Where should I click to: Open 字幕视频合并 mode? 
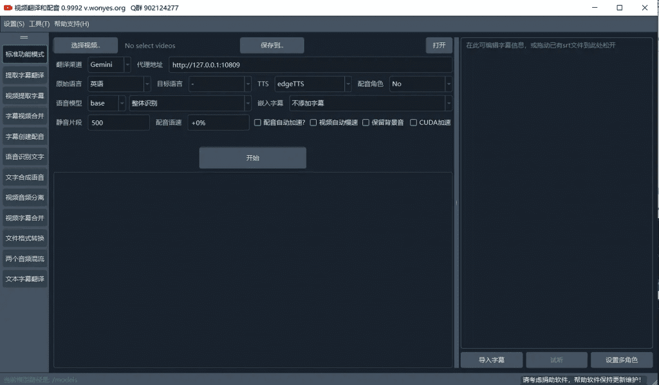click(x=24, y=115)
